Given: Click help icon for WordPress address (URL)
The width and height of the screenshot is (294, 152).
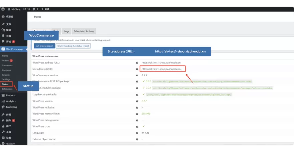Looking at the screenshot, I should point(137,63).
